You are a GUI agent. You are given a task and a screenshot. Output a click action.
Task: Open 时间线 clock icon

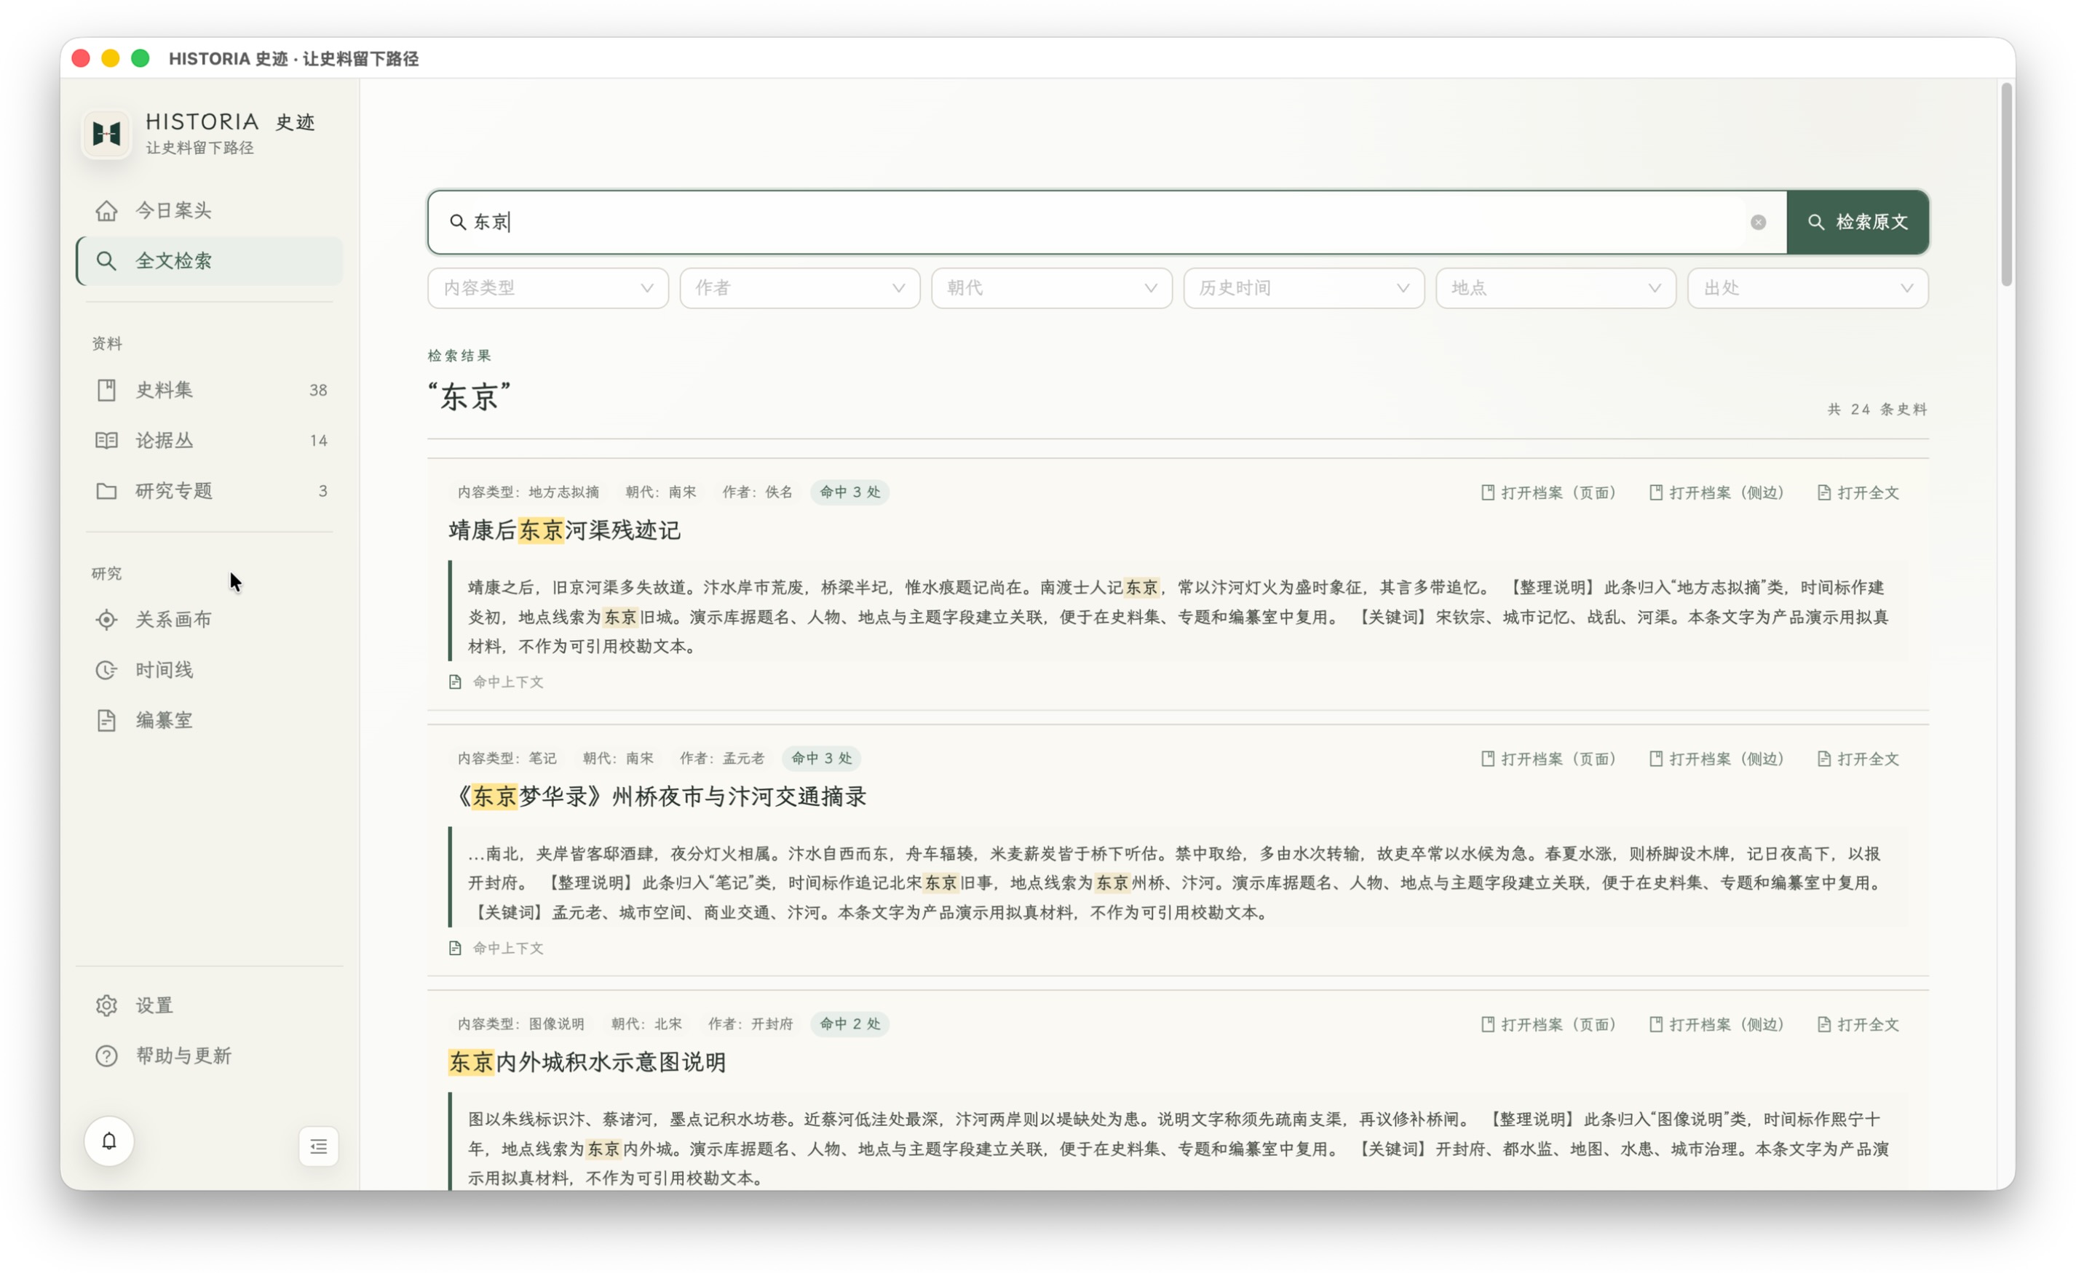pos(106,670)
